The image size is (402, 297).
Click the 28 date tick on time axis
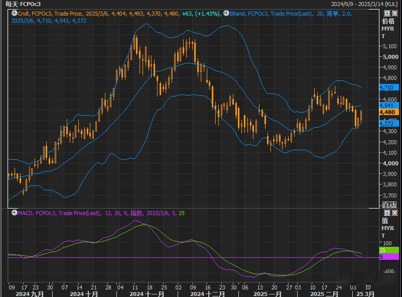pos(108,287)
